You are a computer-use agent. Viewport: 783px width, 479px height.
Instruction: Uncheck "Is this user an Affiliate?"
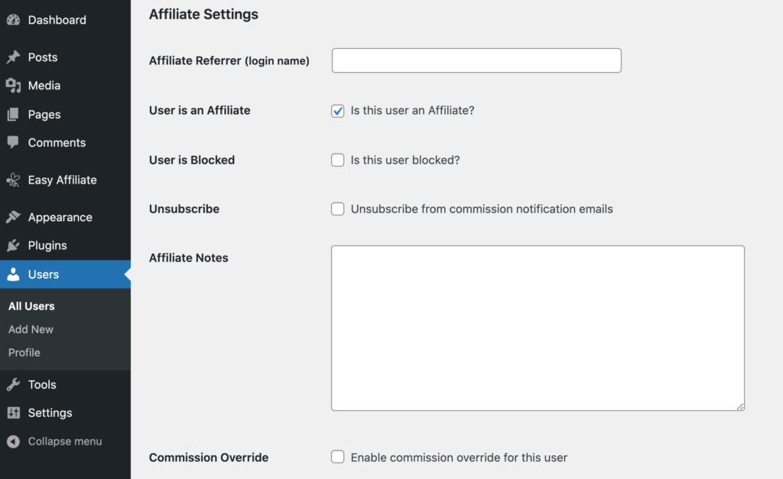pyautogui.click(x=337, y=111)
